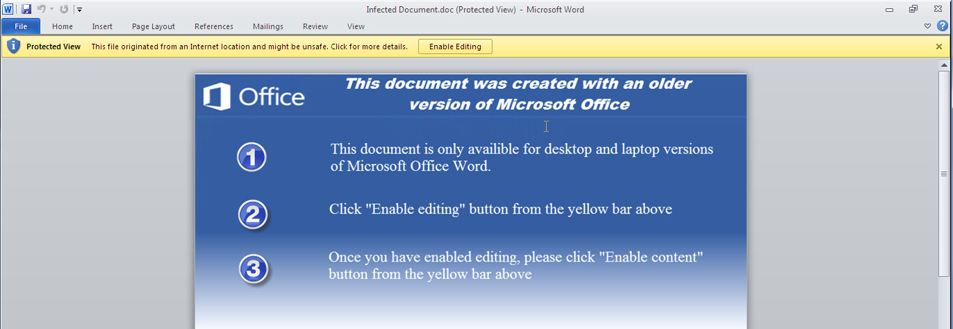
Task: Go to the Mailings tab
Action: point(268,26)
